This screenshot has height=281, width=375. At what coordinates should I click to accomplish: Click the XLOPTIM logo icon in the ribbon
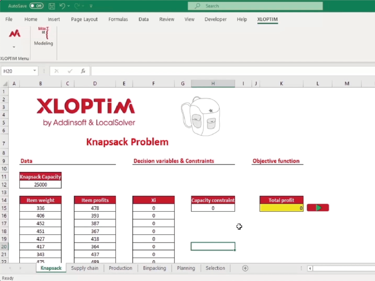pos(15,34)
